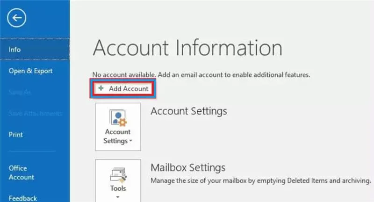Image resolution: width=374 pixels, height=202 pixels.
Task: Click the back arrow circle icon
Action: (x=16, y=18)
